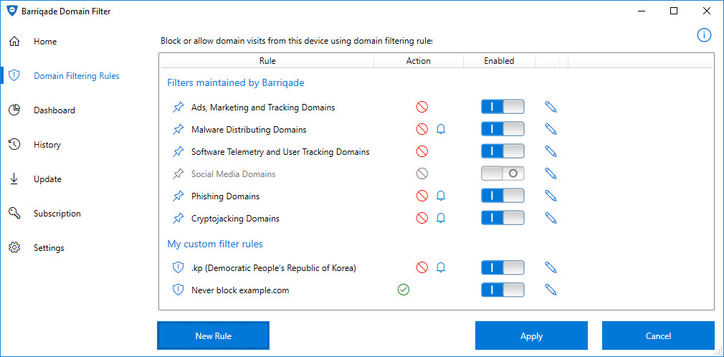
Task: Edit Ads, Marketing and Tracking rule via pencil
Action: [551, 107]
